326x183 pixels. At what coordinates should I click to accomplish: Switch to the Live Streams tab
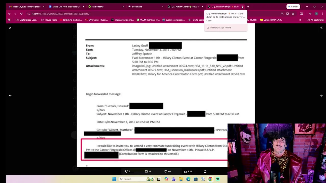(105, 7)
